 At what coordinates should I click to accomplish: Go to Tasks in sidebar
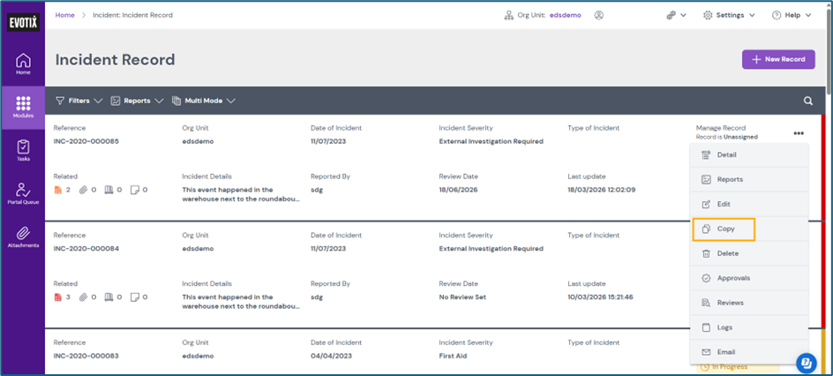tap(23, 150)
